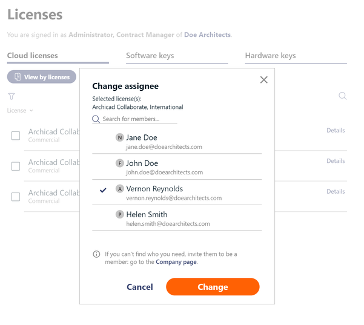
Task: Click the license icon in View by licenses
Action: coord(18,77)
